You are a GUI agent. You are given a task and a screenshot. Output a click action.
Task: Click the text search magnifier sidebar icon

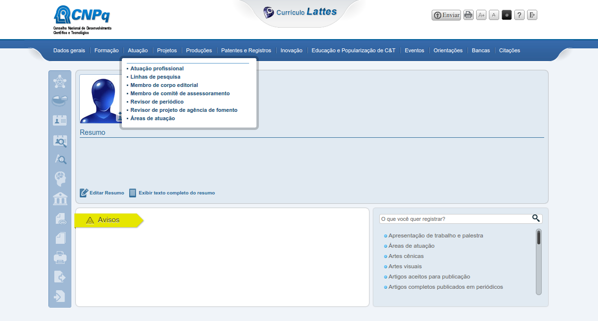(x=60, y=159)
